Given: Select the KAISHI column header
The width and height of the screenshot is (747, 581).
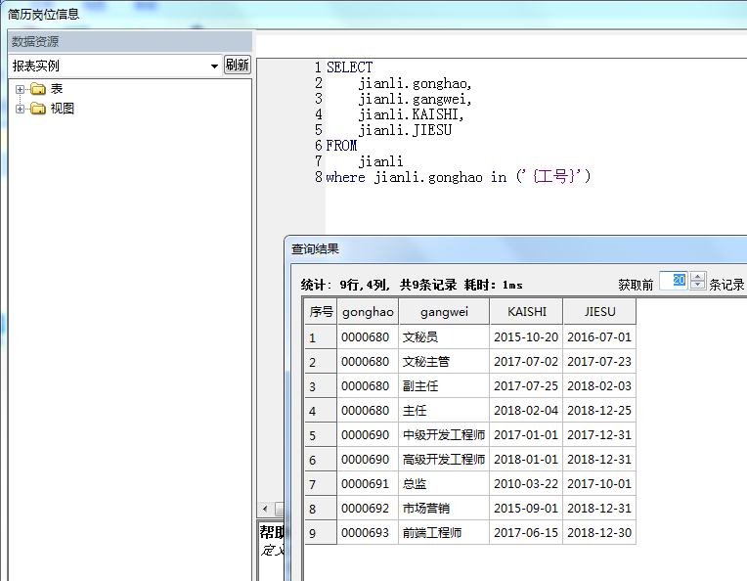Looking at the screenshot, I should (526, 312).
